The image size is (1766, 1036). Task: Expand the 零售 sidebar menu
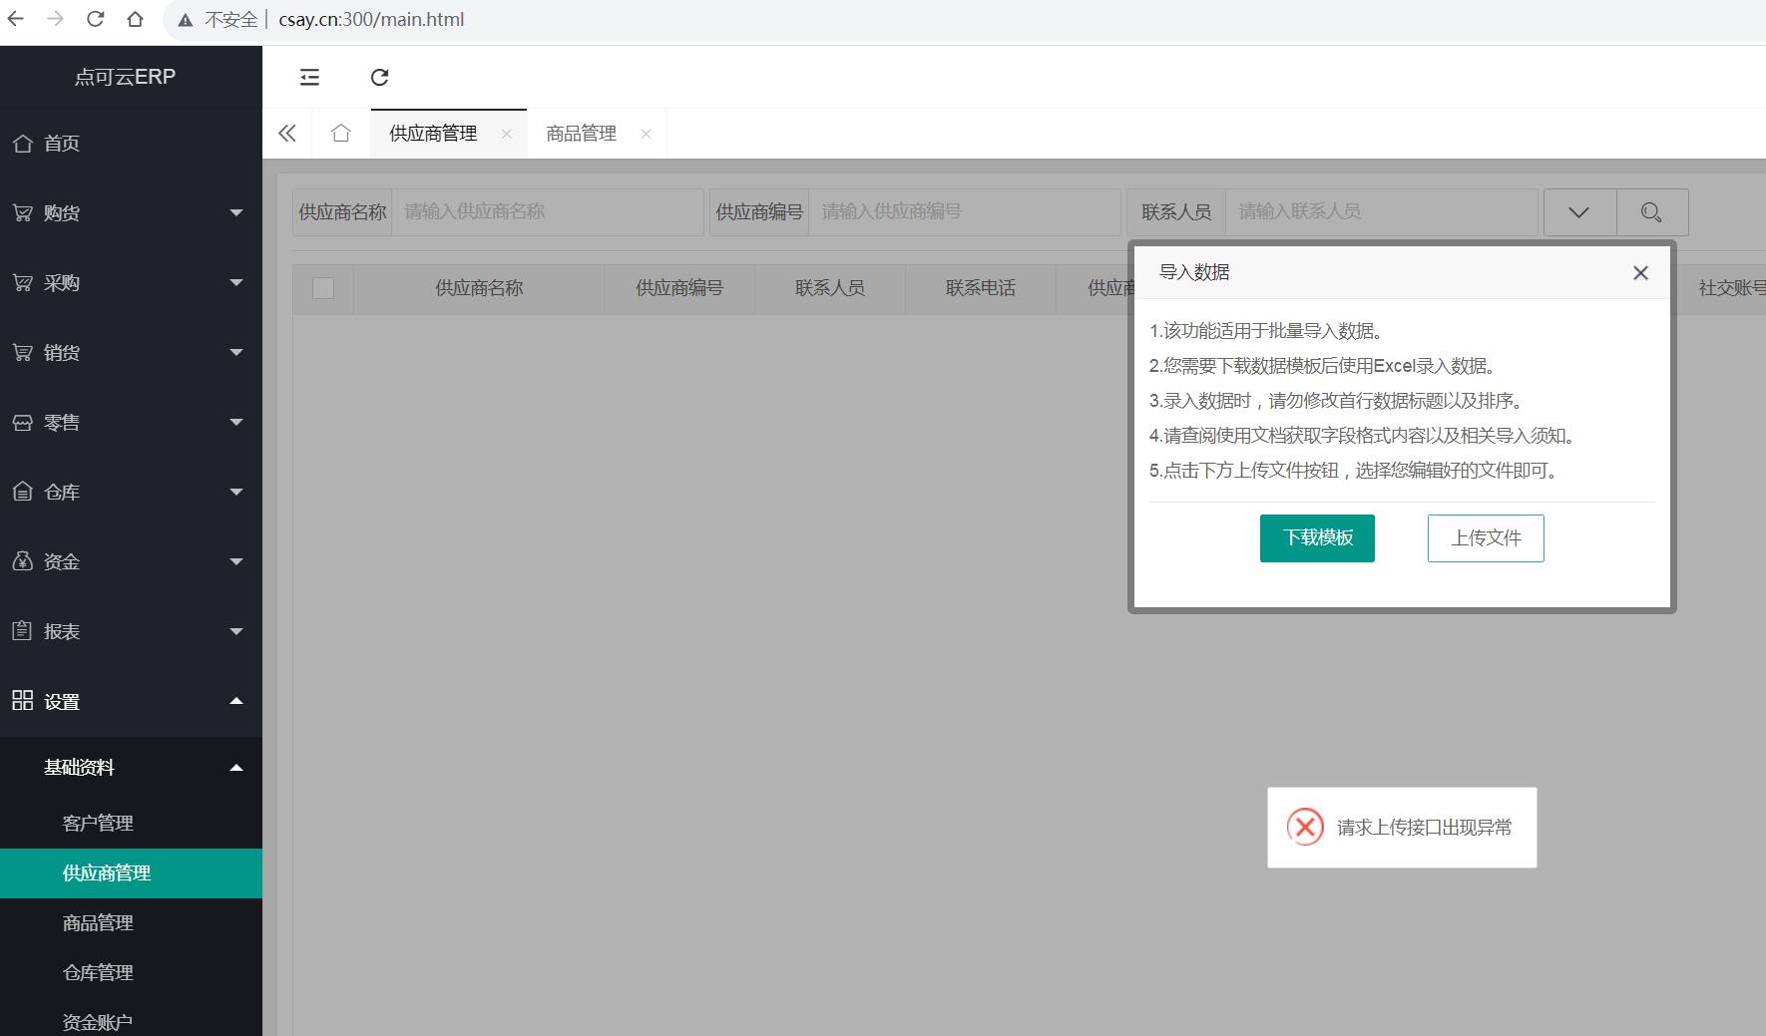pos(131,423)
